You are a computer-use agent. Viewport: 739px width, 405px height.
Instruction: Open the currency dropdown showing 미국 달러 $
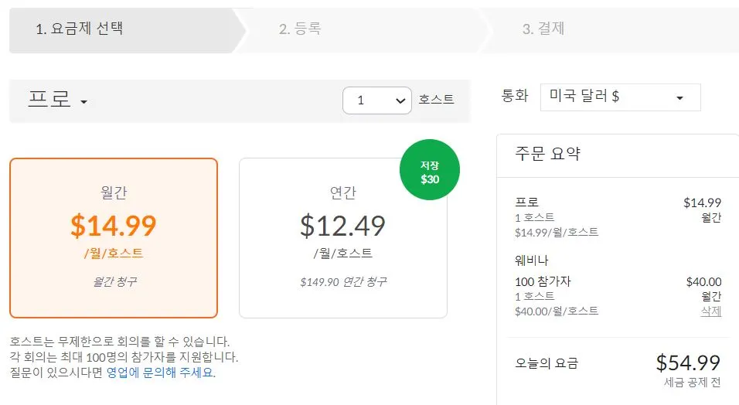click(620, 97)
